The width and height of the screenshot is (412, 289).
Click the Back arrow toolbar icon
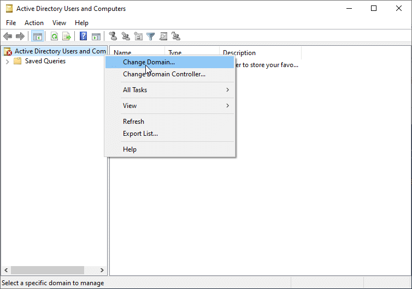pos(8,37)
